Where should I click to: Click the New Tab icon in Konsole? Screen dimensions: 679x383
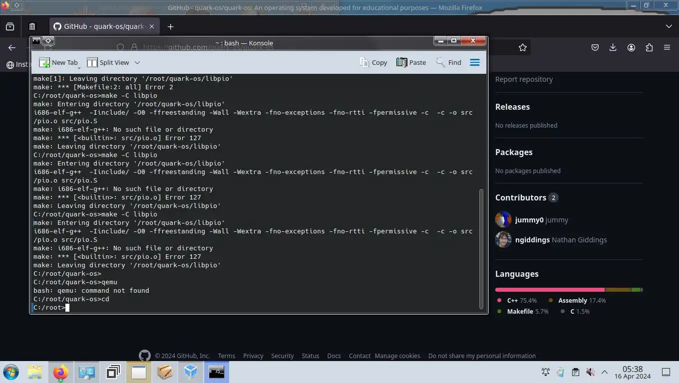coord(44,63)
